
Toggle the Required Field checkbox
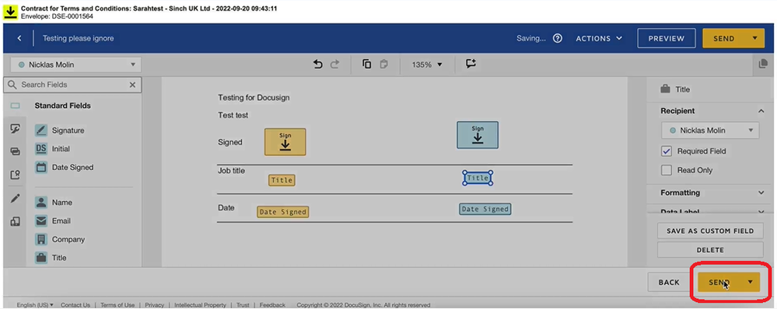667,151
